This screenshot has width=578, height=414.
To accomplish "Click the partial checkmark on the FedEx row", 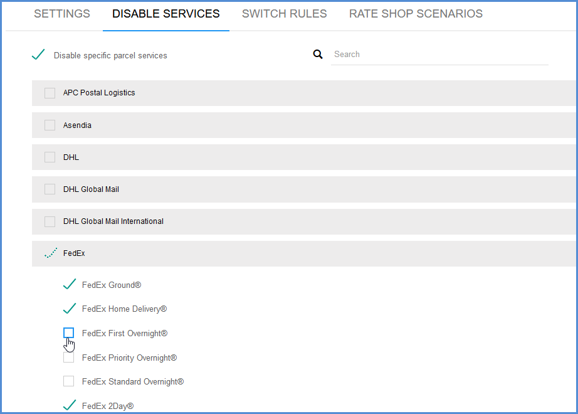I will (50, 253).
